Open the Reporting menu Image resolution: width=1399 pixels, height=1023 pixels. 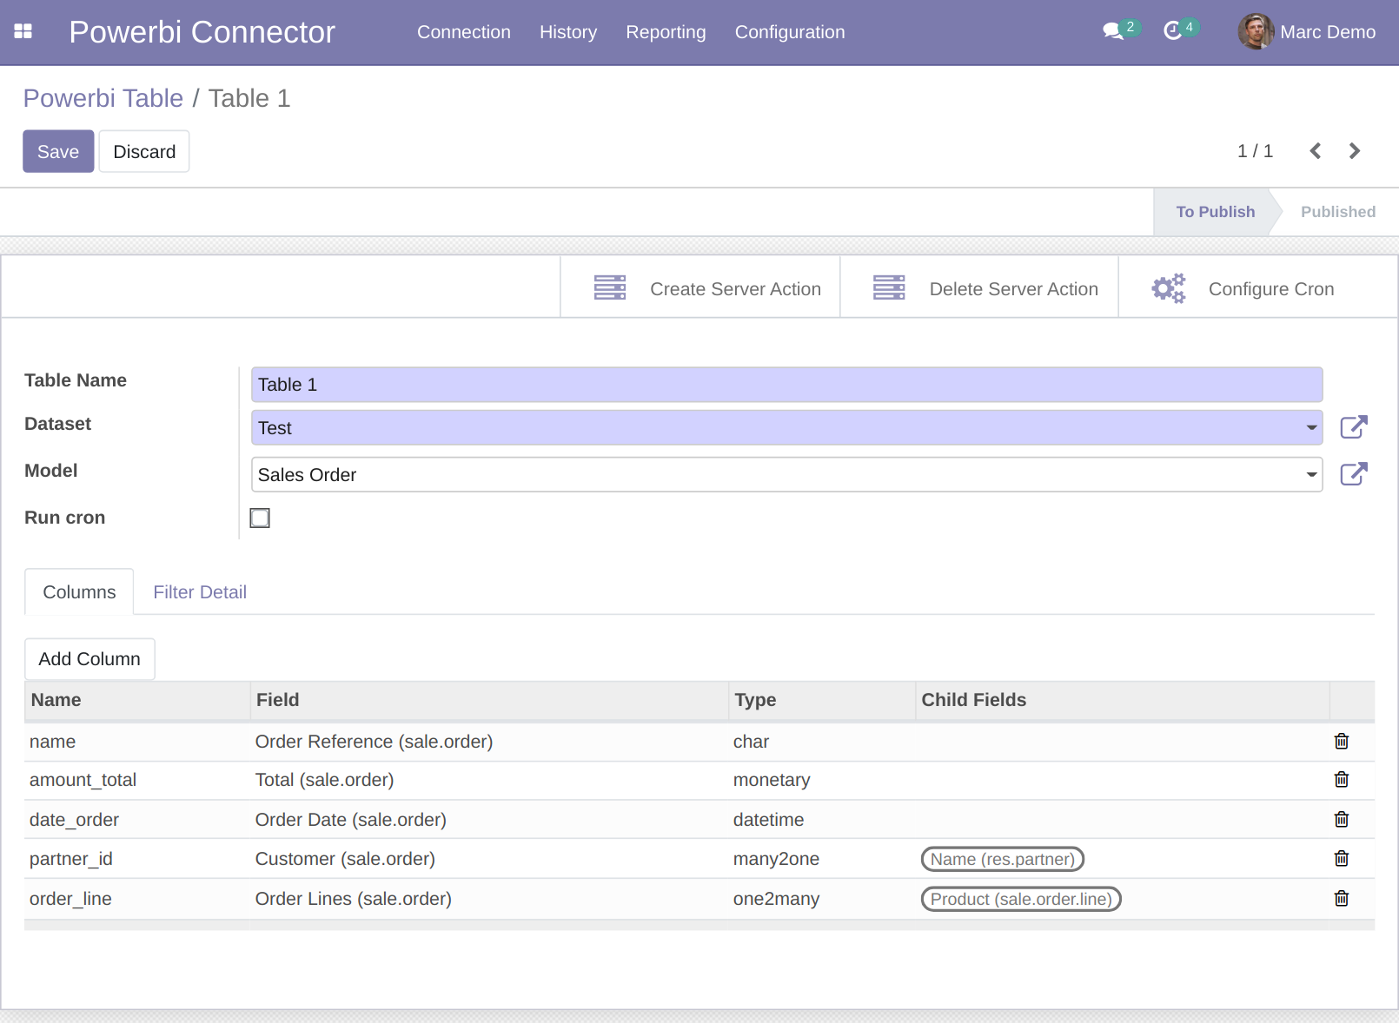[666, 32]
